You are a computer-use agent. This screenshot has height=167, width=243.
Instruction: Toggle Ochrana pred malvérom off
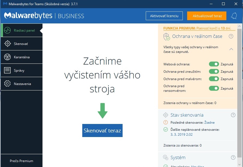point(214,79)
